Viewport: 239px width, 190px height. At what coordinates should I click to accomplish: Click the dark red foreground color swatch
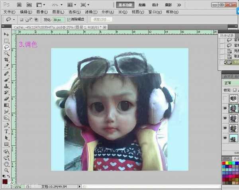[5, 182]
